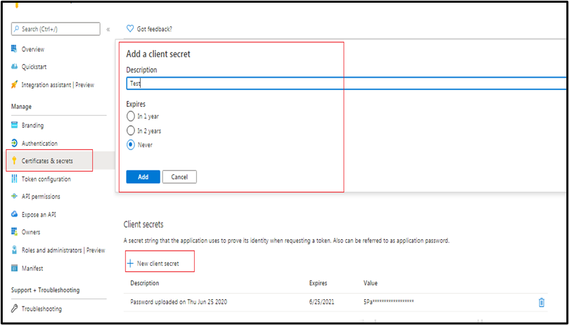
Task: Collapse the sidebar with double chevron
Action: point(108,29)
